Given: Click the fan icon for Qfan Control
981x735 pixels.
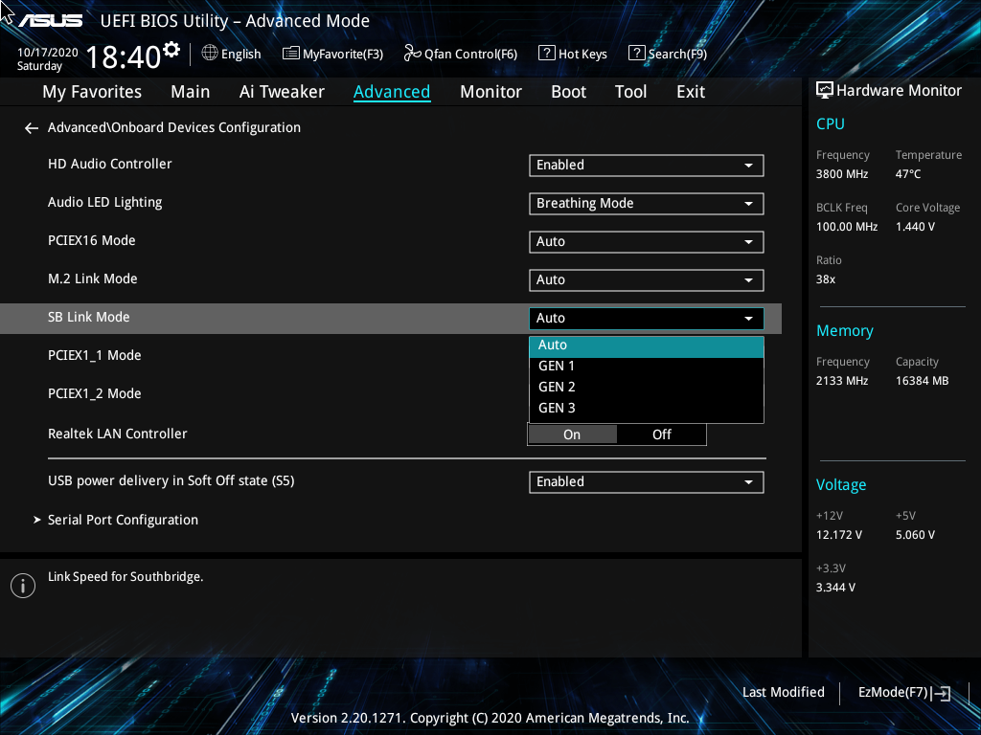Looking at the screenshot, I should 412,54.
